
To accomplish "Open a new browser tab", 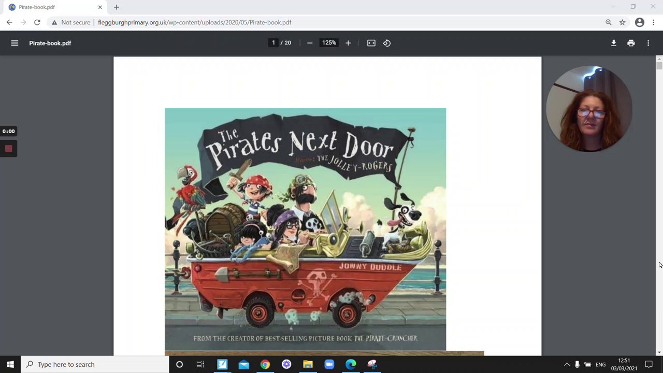I will click(x=117, y=7).
